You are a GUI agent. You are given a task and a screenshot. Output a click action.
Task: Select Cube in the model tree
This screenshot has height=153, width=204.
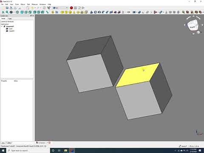click(9, 28)
